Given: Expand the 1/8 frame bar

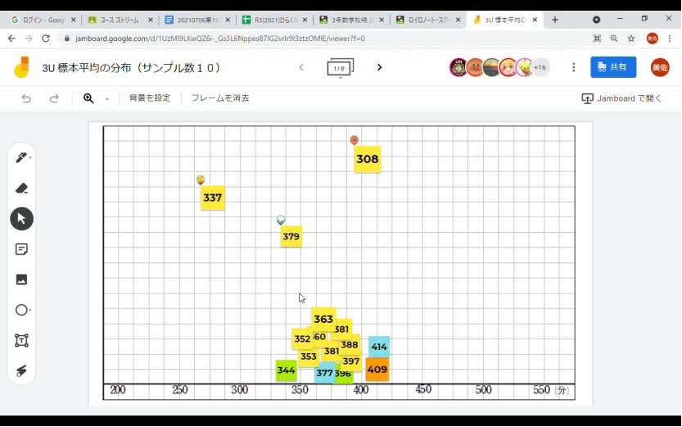Looking at the screenshot, I should click(x=340, y=68).
